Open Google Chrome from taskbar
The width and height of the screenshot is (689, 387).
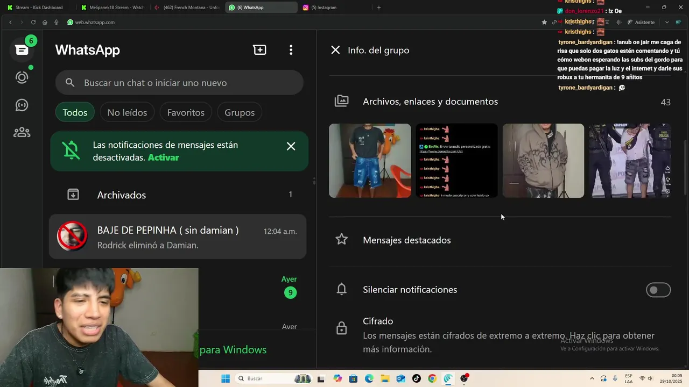click(432, 378)
